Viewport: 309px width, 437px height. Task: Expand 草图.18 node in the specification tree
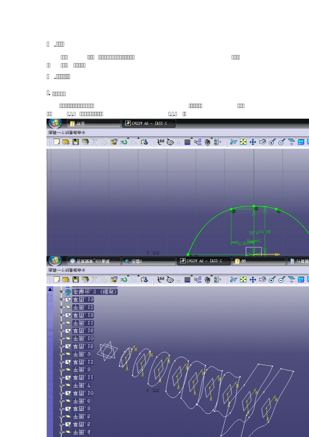[61, 315]
